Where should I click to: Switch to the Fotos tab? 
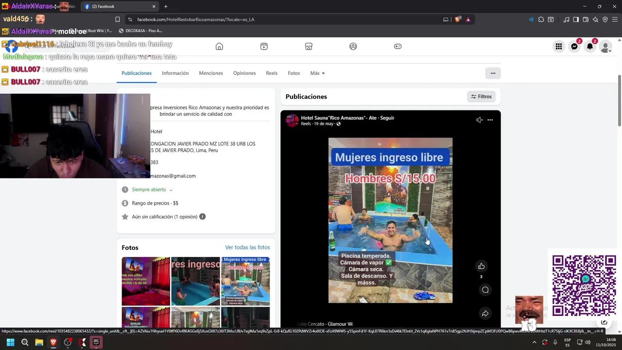pos(294,73)
